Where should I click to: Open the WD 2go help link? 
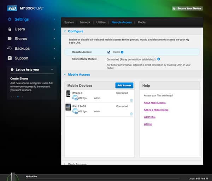point(148,124)
